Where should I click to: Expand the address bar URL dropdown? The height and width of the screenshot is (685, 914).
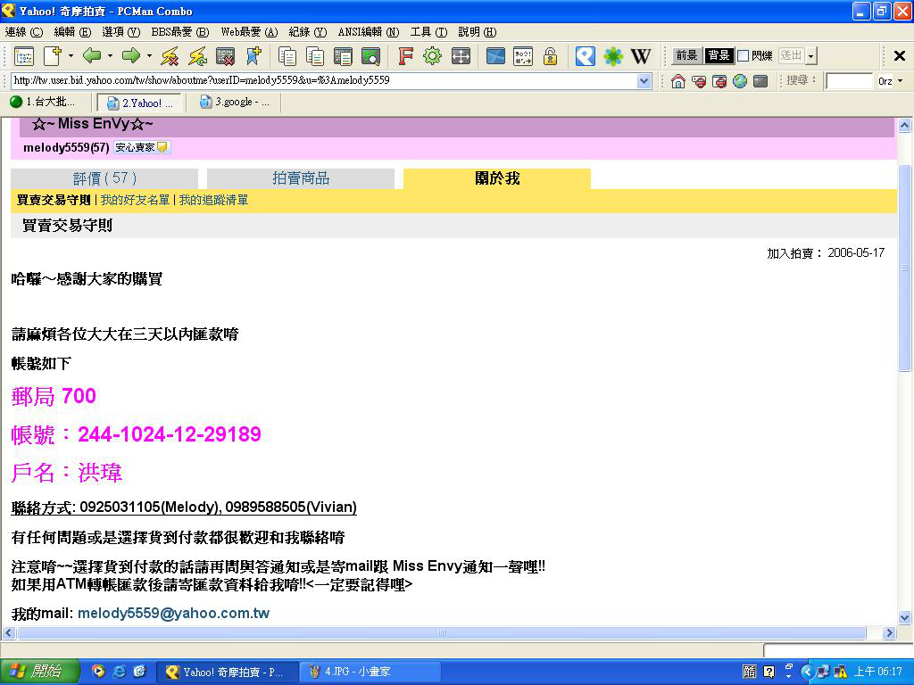(644, 81)
